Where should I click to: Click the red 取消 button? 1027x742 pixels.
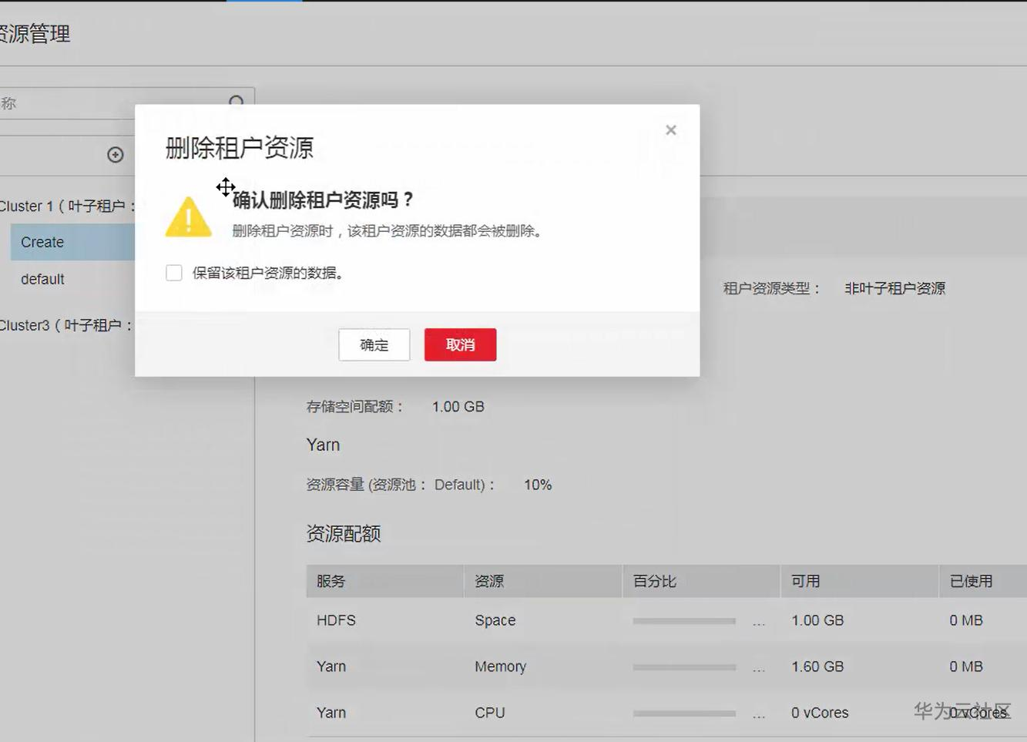(x=460, y=344)
